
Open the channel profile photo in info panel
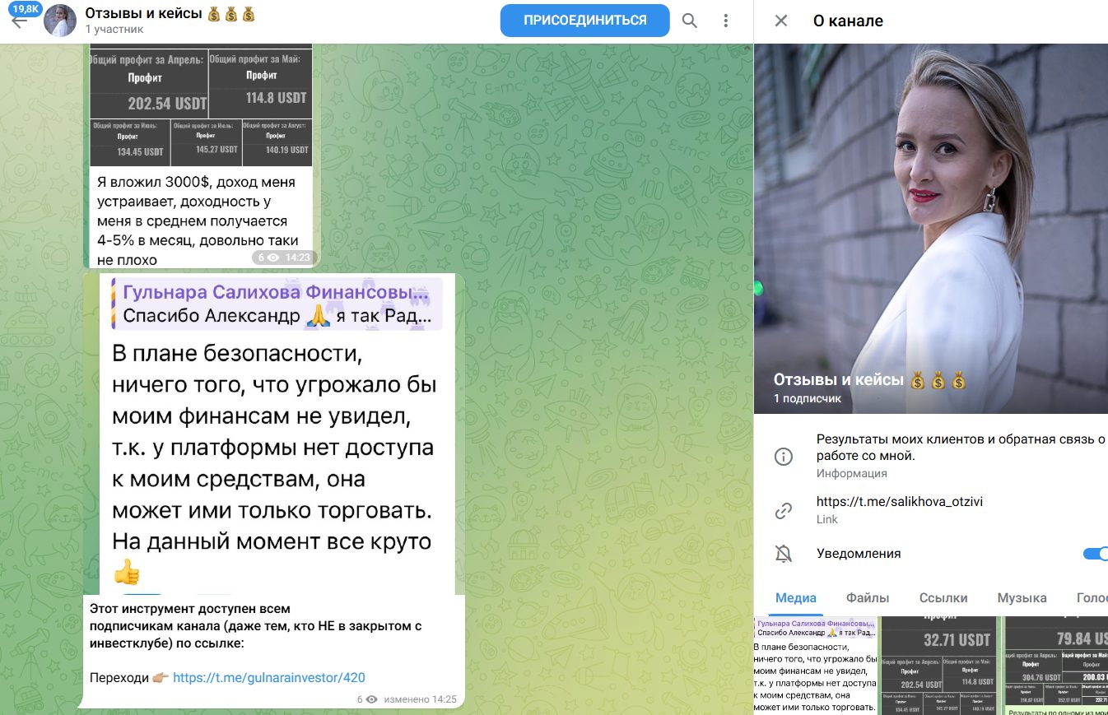coord(931,229)
